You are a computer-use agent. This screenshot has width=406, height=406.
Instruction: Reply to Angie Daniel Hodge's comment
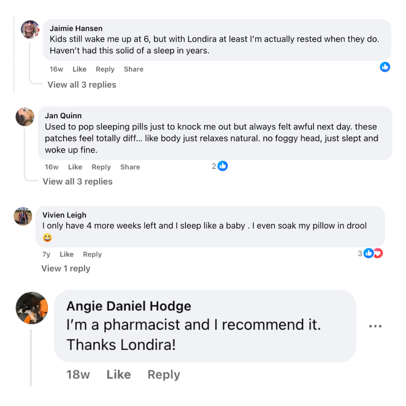tap(164, 374)
